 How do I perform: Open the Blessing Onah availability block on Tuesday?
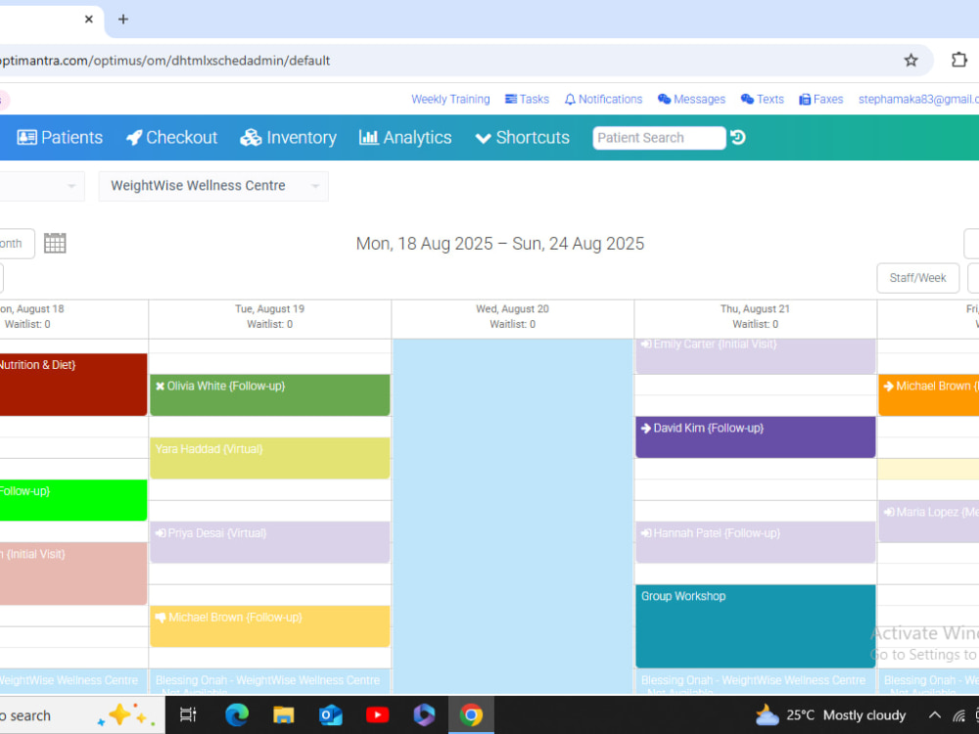(x=270, y=682)
